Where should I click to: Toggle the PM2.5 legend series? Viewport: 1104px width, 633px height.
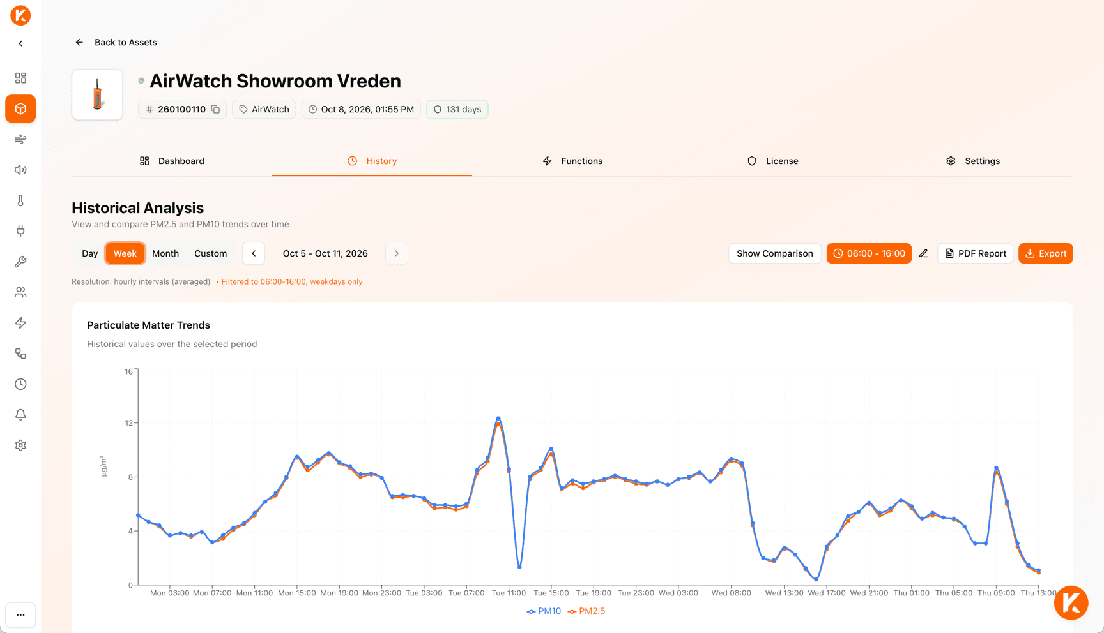(x=586, y=611)
